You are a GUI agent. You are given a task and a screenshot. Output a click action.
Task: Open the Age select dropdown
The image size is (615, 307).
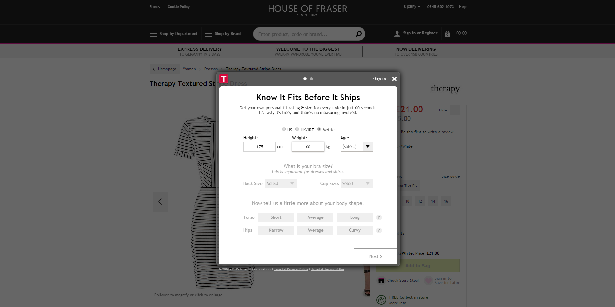coord(356,147)
